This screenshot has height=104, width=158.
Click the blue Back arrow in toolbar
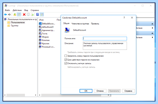[5, 14]
